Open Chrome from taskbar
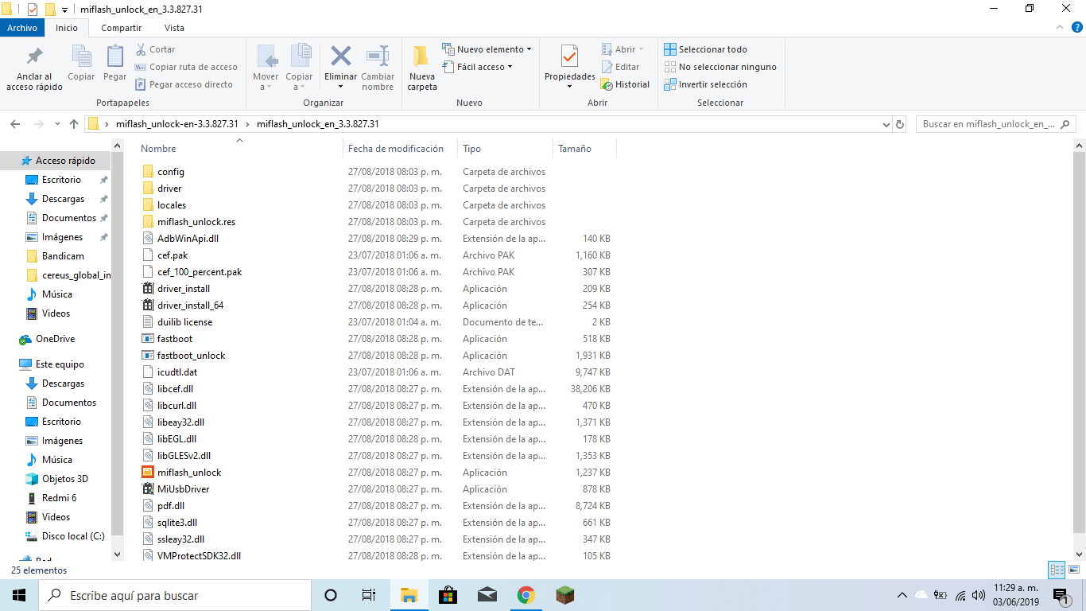Viewport: 1086px width, 611px height. click(x=526, y=595)
